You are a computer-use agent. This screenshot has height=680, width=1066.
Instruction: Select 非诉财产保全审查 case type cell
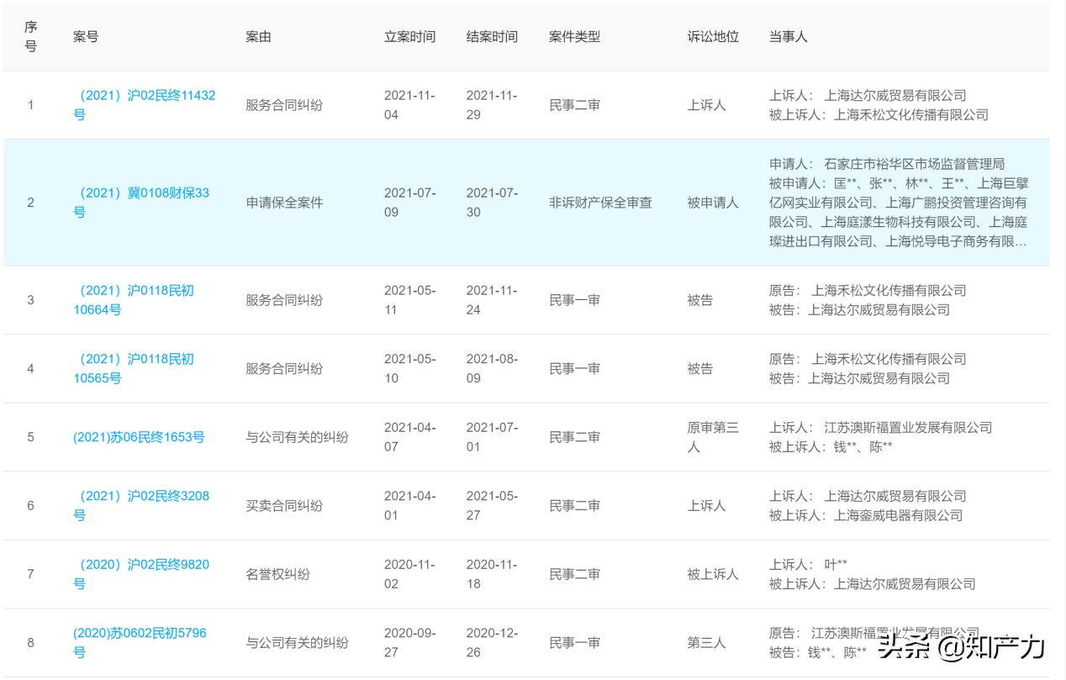coord(600,203)
